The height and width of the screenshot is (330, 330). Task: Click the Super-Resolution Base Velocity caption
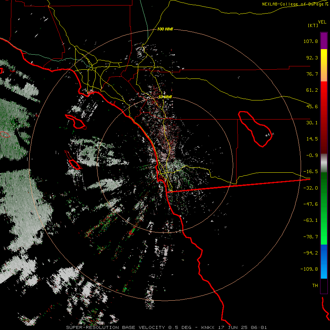[x=166, y=327]
